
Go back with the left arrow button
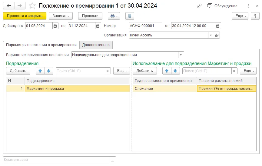click(x=9, y=6)
